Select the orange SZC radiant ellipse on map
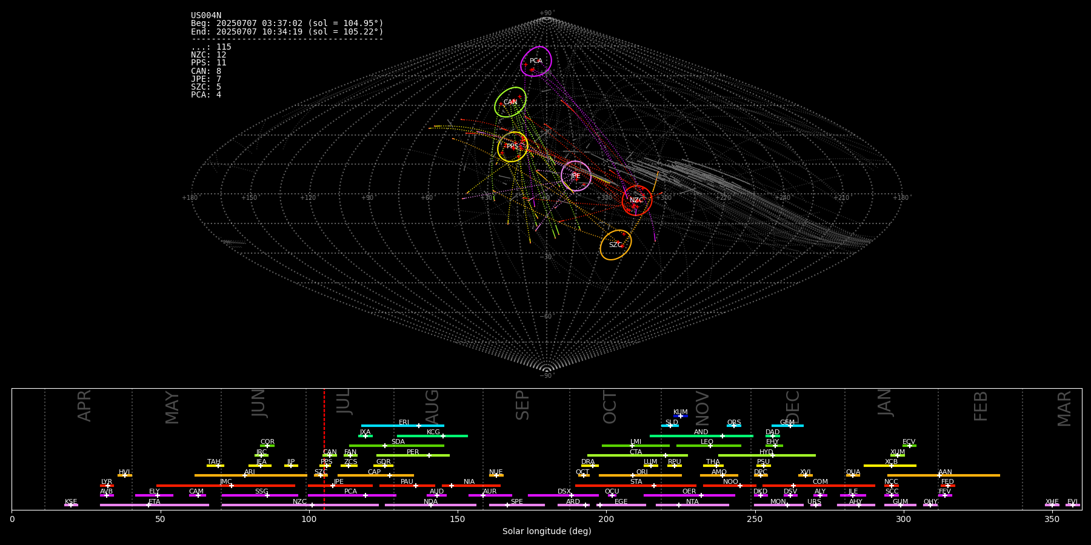The height and width of the screenshot is (545, 1091). pos(616,245)
